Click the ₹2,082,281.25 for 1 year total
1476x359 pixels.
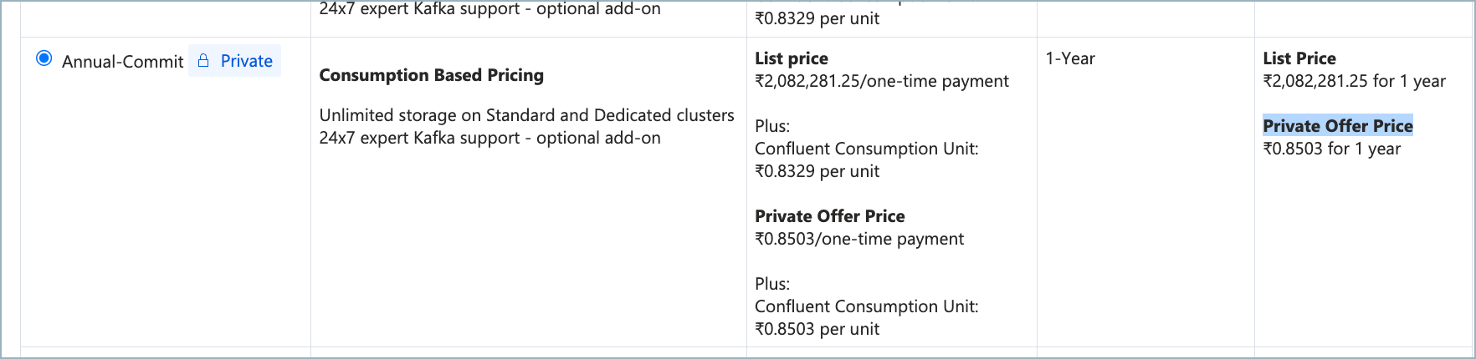pyautogui.click(x=1354, y=81)
